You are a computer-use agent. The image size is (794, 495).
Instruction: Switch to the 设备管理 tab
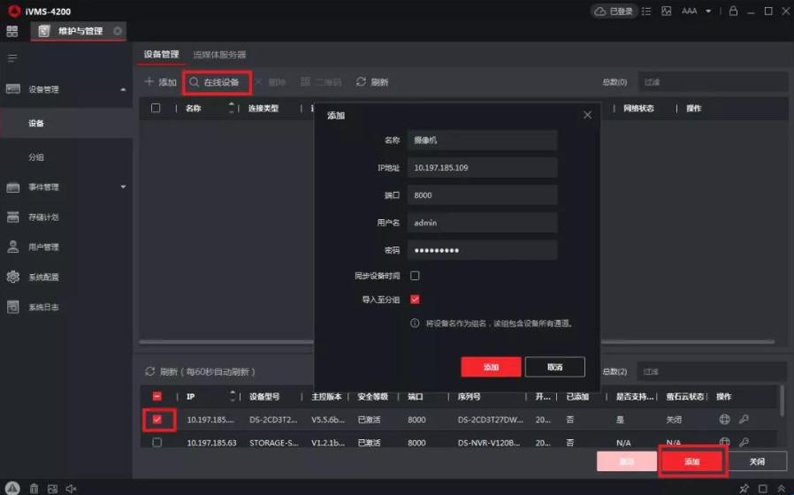click(161, 54)
